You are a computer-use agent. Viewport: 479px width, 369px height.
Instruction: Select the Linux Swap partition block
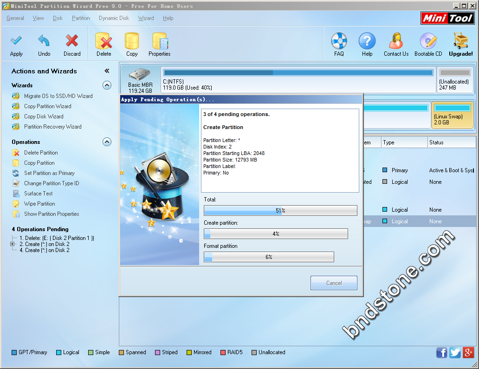pos(453,115)
